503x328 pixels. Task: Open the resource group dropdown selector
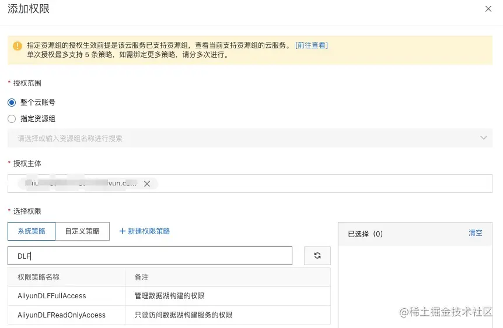pos(250,138)
